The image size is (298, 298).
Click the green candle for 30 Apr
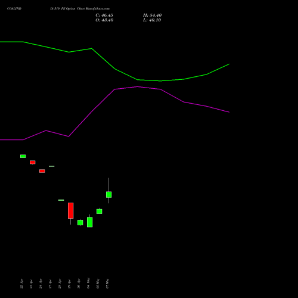point(80,222)
